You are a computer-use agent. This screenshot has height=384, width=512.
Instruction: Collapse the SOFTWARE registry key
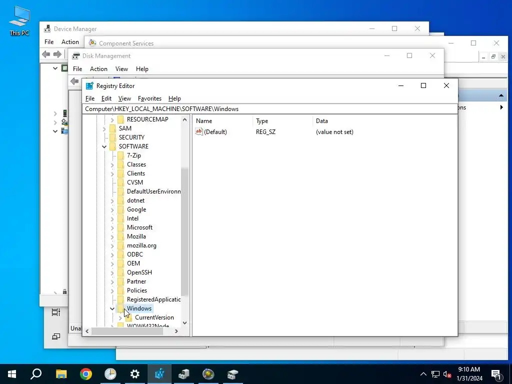click(104, 146)
